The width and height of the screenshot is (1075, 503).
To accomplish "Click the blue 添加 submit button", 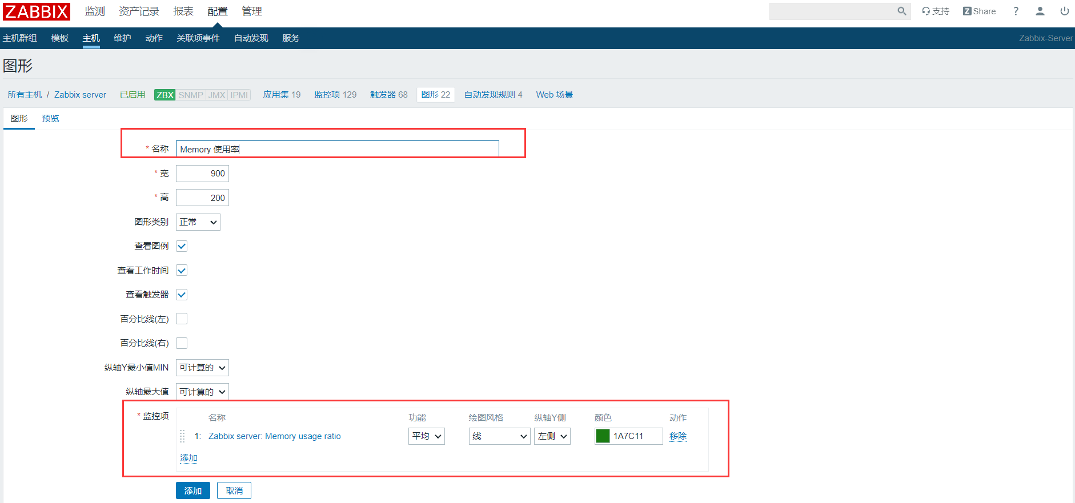I will point(193,490).
